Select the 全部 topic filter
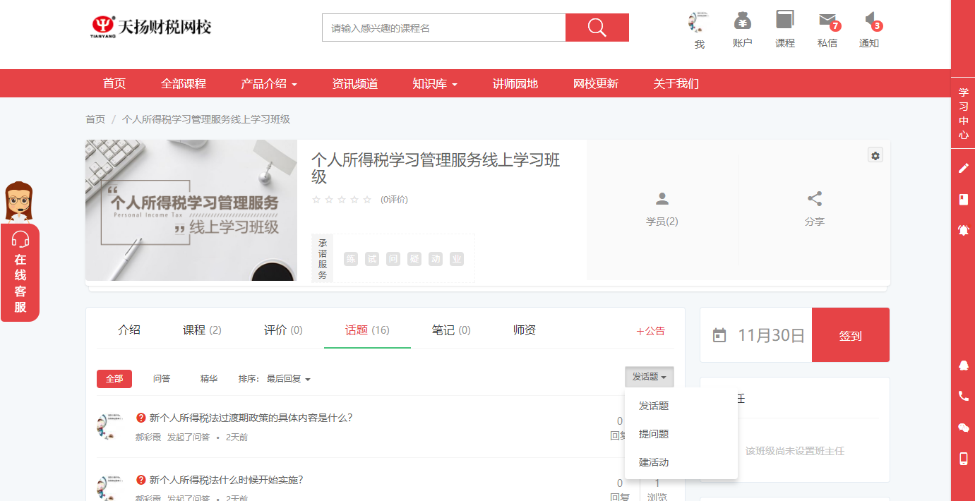 click(x=114, y=379)
